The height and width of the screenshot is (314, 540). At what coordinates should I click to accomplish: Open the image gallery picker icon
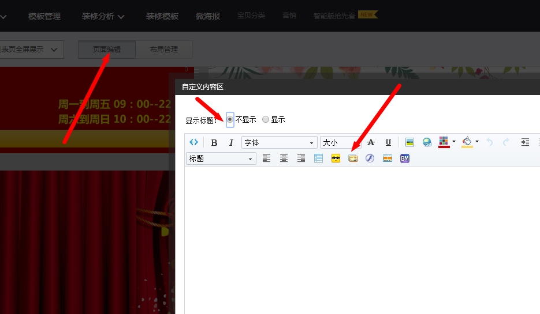coord(353,158)
